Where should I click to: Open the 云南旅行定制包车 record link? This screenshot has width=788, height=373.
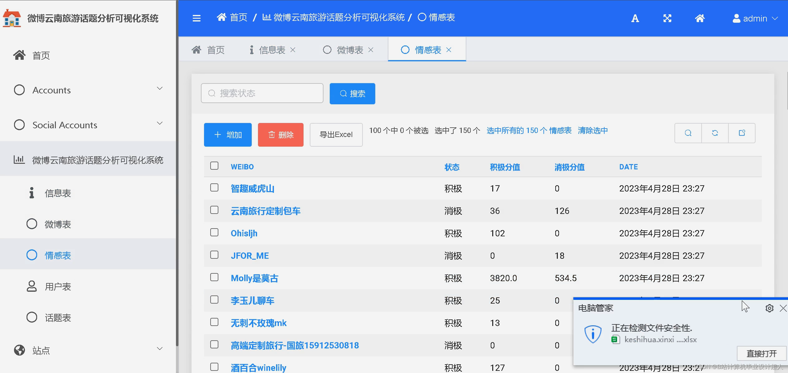(x=265, y=211)
